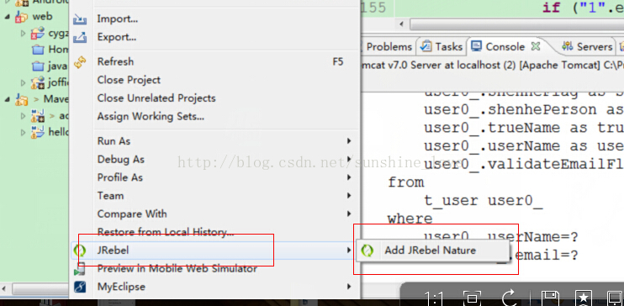
Task: Switch to the Tasks tab
Action: coord(442,46)
